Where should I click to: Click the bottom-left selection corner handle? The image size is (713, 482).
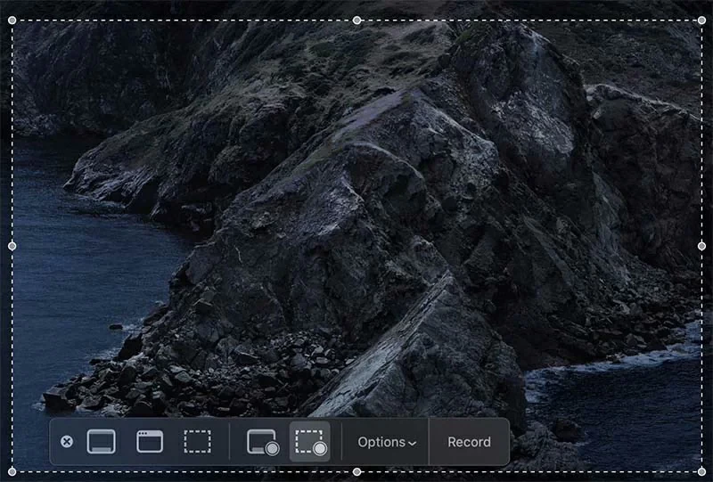pyautogui.click(x=12, y=471)
